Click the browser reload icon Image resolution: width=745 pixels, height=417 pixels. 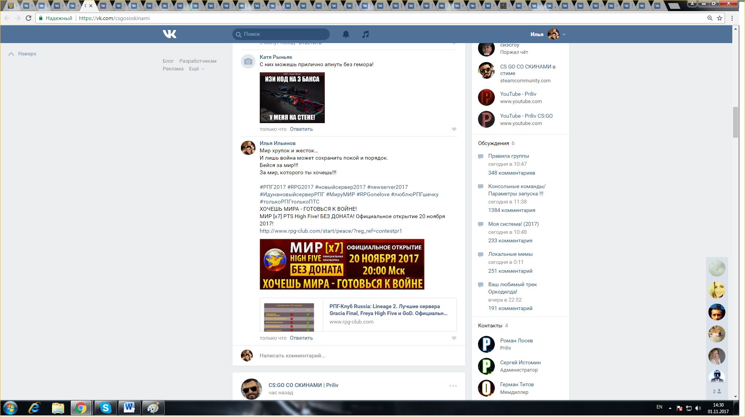tap(28, 18)
